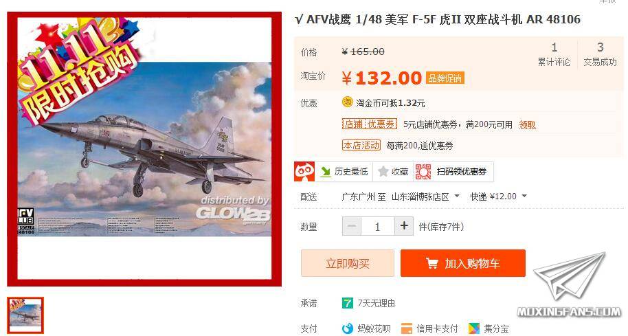Image resolution: width=628 pixels, height=336 pixels.
Task: Click the 收藏 star icon
Action: click(x=383, y=171)
